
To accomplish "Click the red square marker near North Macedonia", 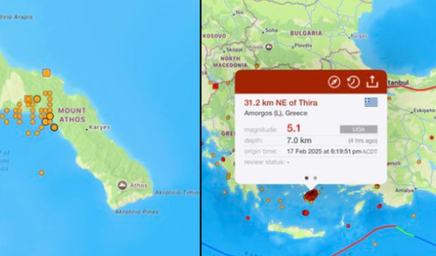I will (215, 87).
